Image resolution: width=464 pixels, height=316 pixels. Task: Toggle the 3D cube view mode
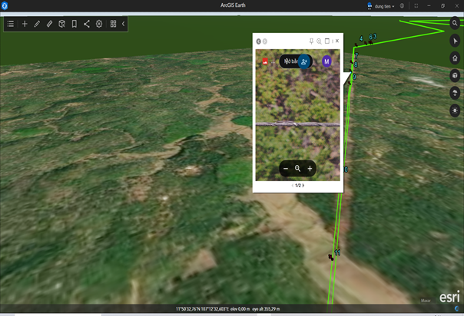pyautogui.click(x=62, y=24)
